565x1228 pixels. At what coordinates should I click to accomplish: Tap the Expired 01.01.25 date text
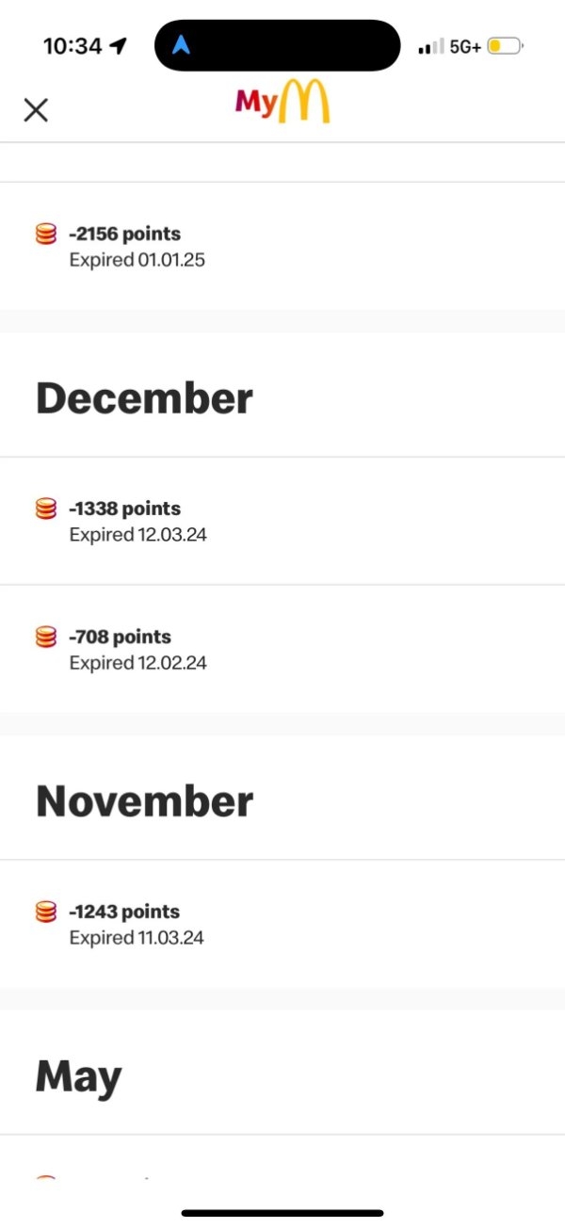pyautogui.click(x=137, y=260)
